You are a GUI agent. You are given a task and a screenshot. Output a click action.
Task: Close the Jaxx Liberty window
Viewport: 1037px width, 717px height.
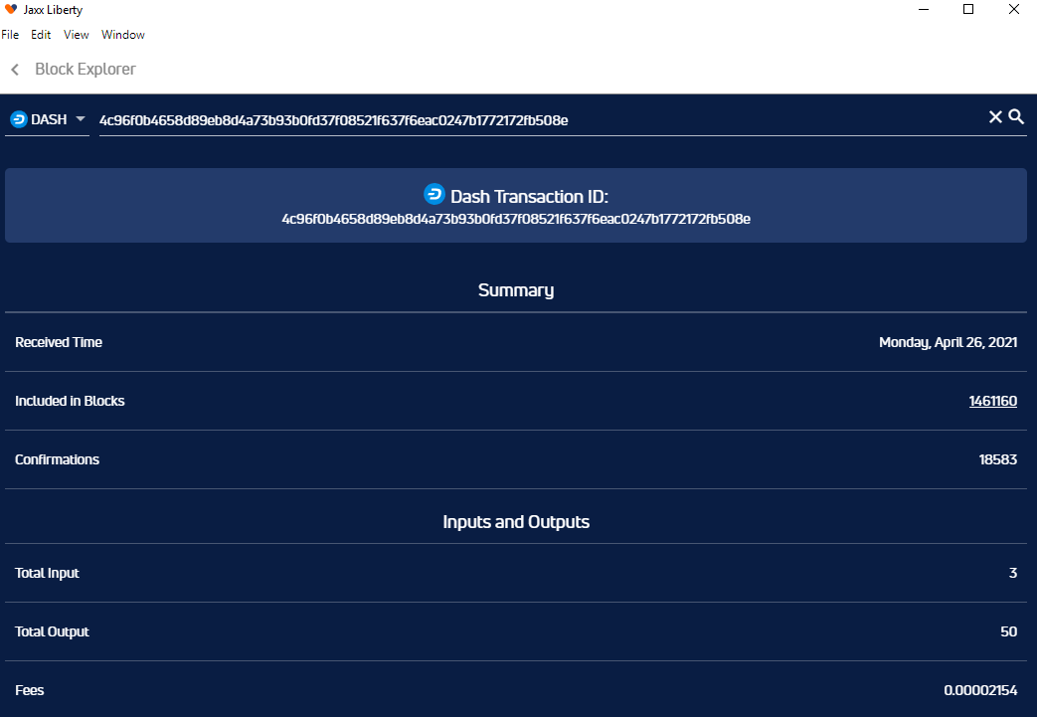click(1014, 9)
